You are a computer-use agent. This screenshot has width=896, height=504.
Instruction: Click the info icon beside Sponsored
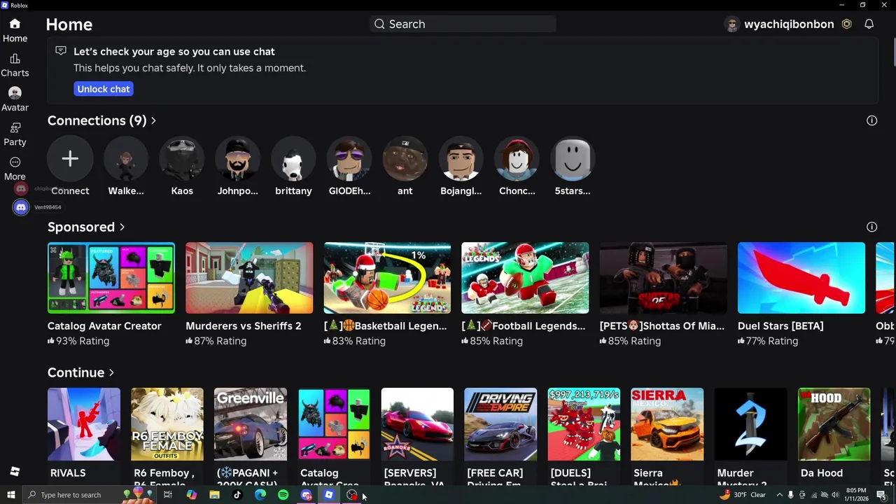[x=871, y=227]
